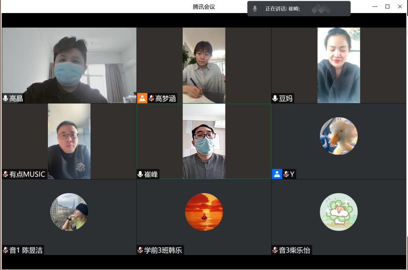Click the muted mic icon beside 学前3班韩乐
Viewport: 408px width, 270px height.
(140, 250)
